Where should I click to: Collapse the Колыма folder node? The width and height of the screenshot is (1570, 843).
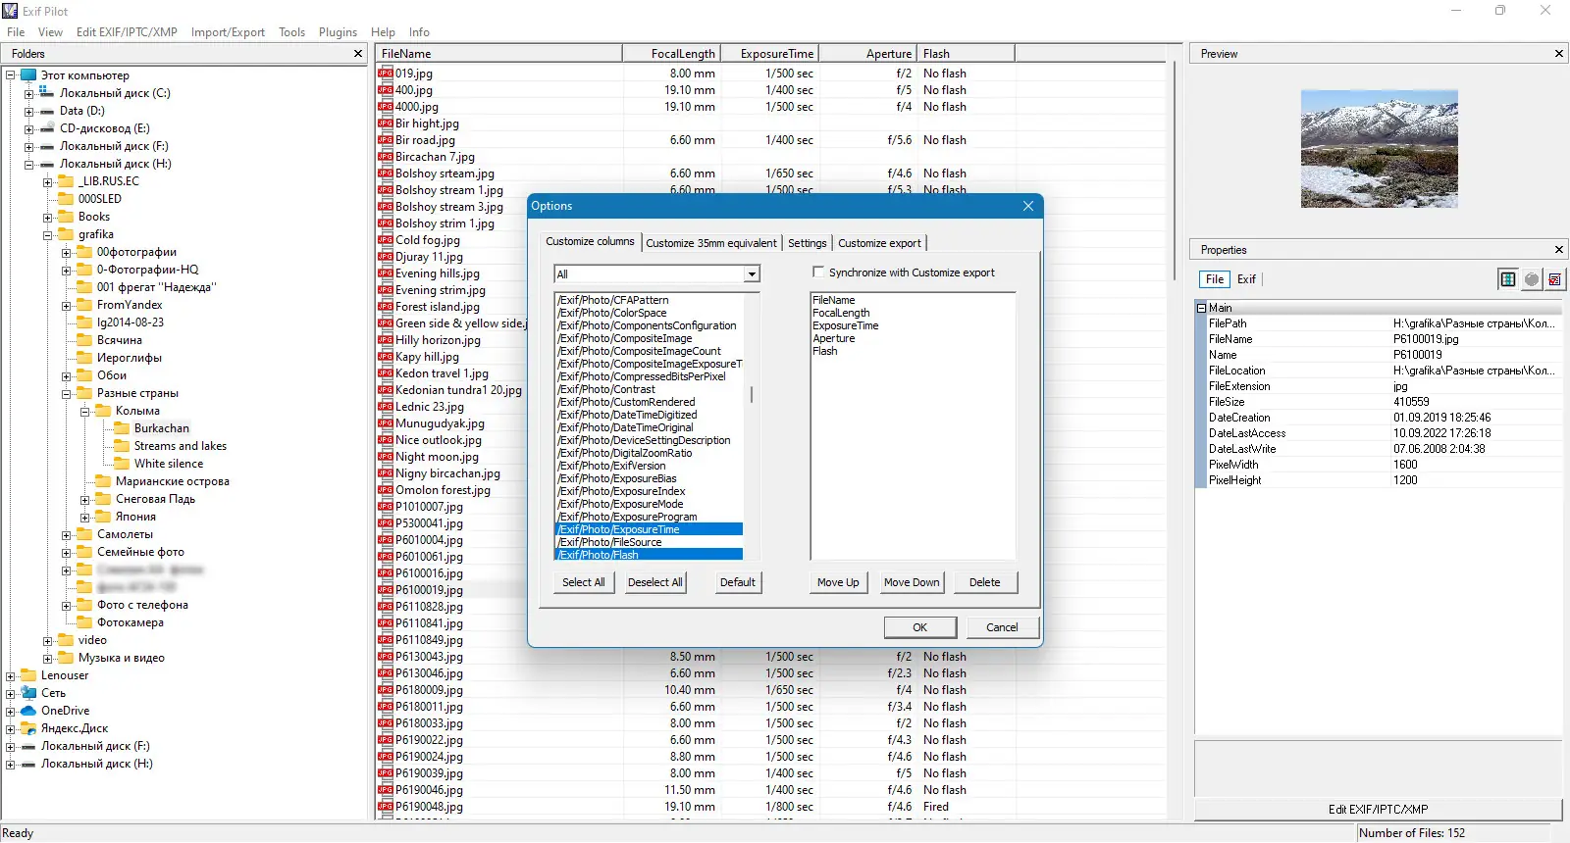coord(84,412)
